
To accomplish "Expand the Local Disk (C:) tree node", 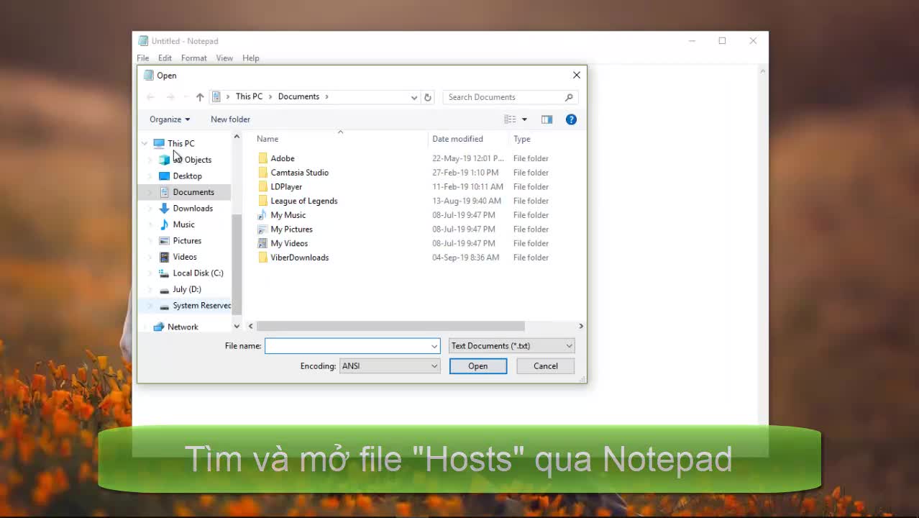I will pyautogui.click(x=150, y=273).
